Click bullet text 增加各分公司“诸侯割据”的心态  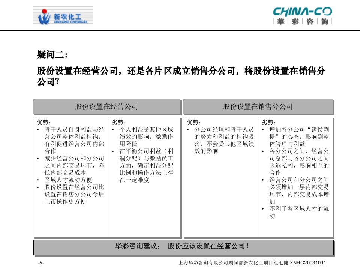point(299,137)
